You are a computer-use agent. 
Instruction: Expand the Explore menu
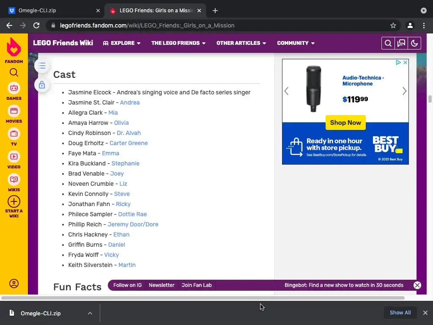point(122,43)
